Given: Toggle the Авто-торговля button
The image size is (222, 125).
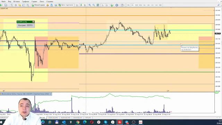Looking at the screenshot, I should (66, 5).
